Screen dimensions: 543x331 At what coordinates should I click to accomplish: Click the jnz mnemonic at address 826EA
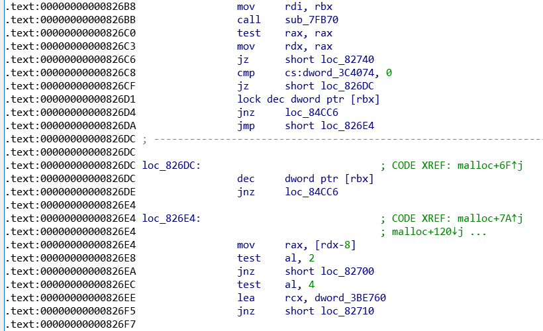click(246, 271)
